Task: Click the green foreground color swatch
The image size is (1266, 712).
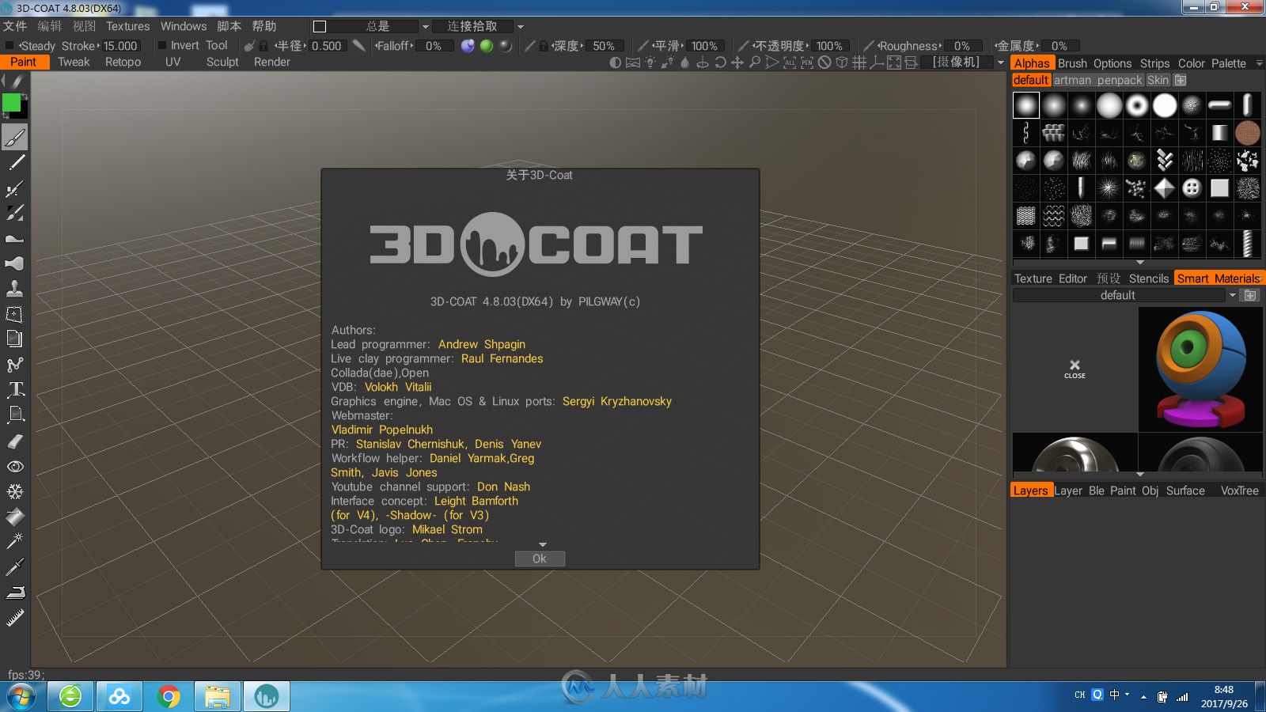Action: pos(12,103)
